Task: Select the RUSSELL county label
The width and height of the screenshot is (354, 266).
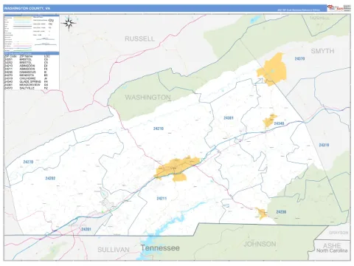Action: tap(139, 38)
